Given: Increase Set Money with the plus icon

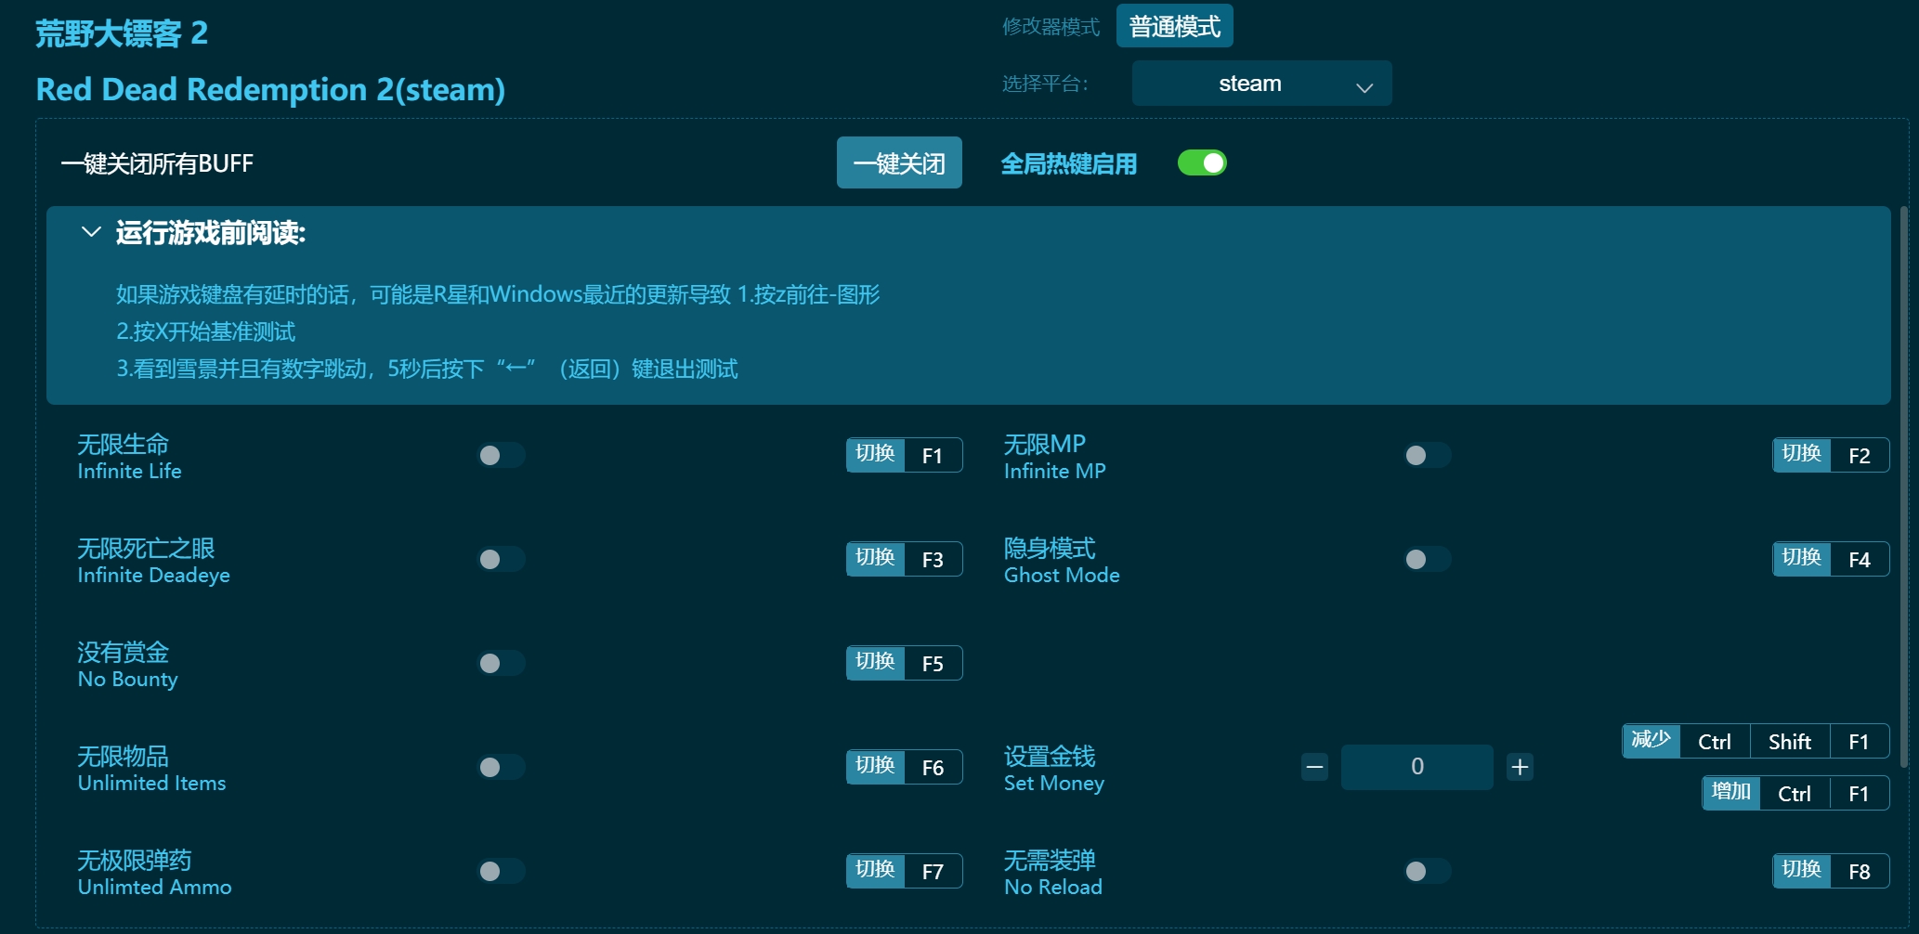Looking at the screenshot, I should [1520, 767].
